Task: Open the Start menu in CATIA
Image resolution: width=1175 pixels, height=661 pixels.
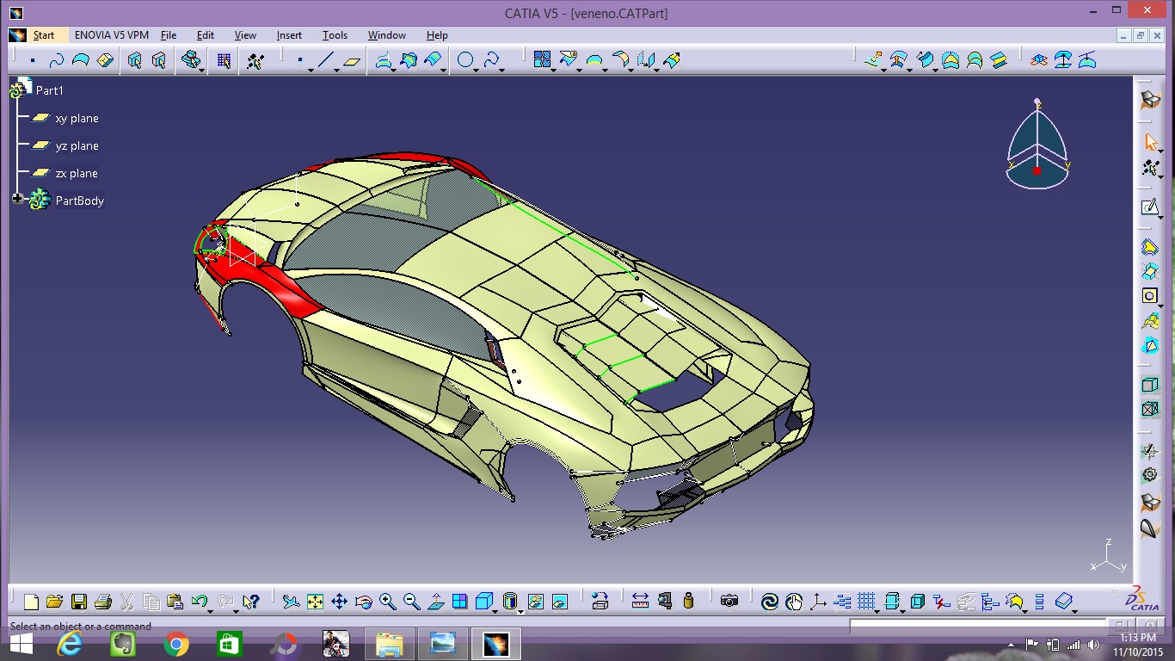Action: pyautogui.click(x=44, y=35)
